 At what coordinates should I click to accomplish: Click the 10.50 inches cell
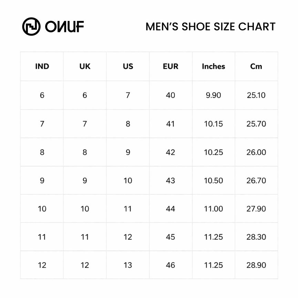(213, 181)
